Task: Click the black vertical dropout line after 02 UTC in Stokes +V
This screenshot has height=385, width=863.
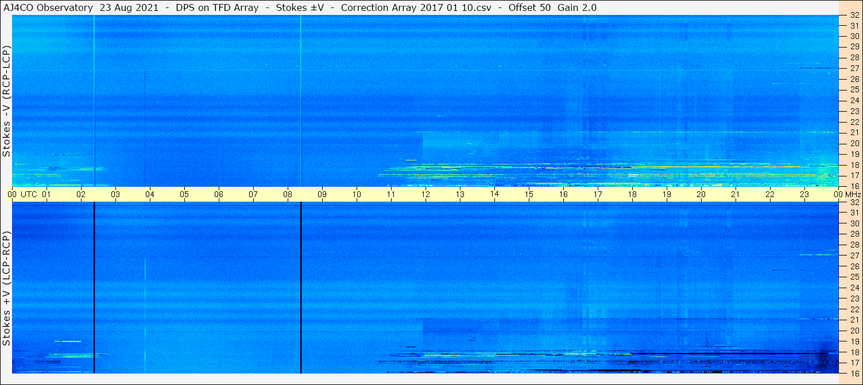Action: [x=94, y=288]
